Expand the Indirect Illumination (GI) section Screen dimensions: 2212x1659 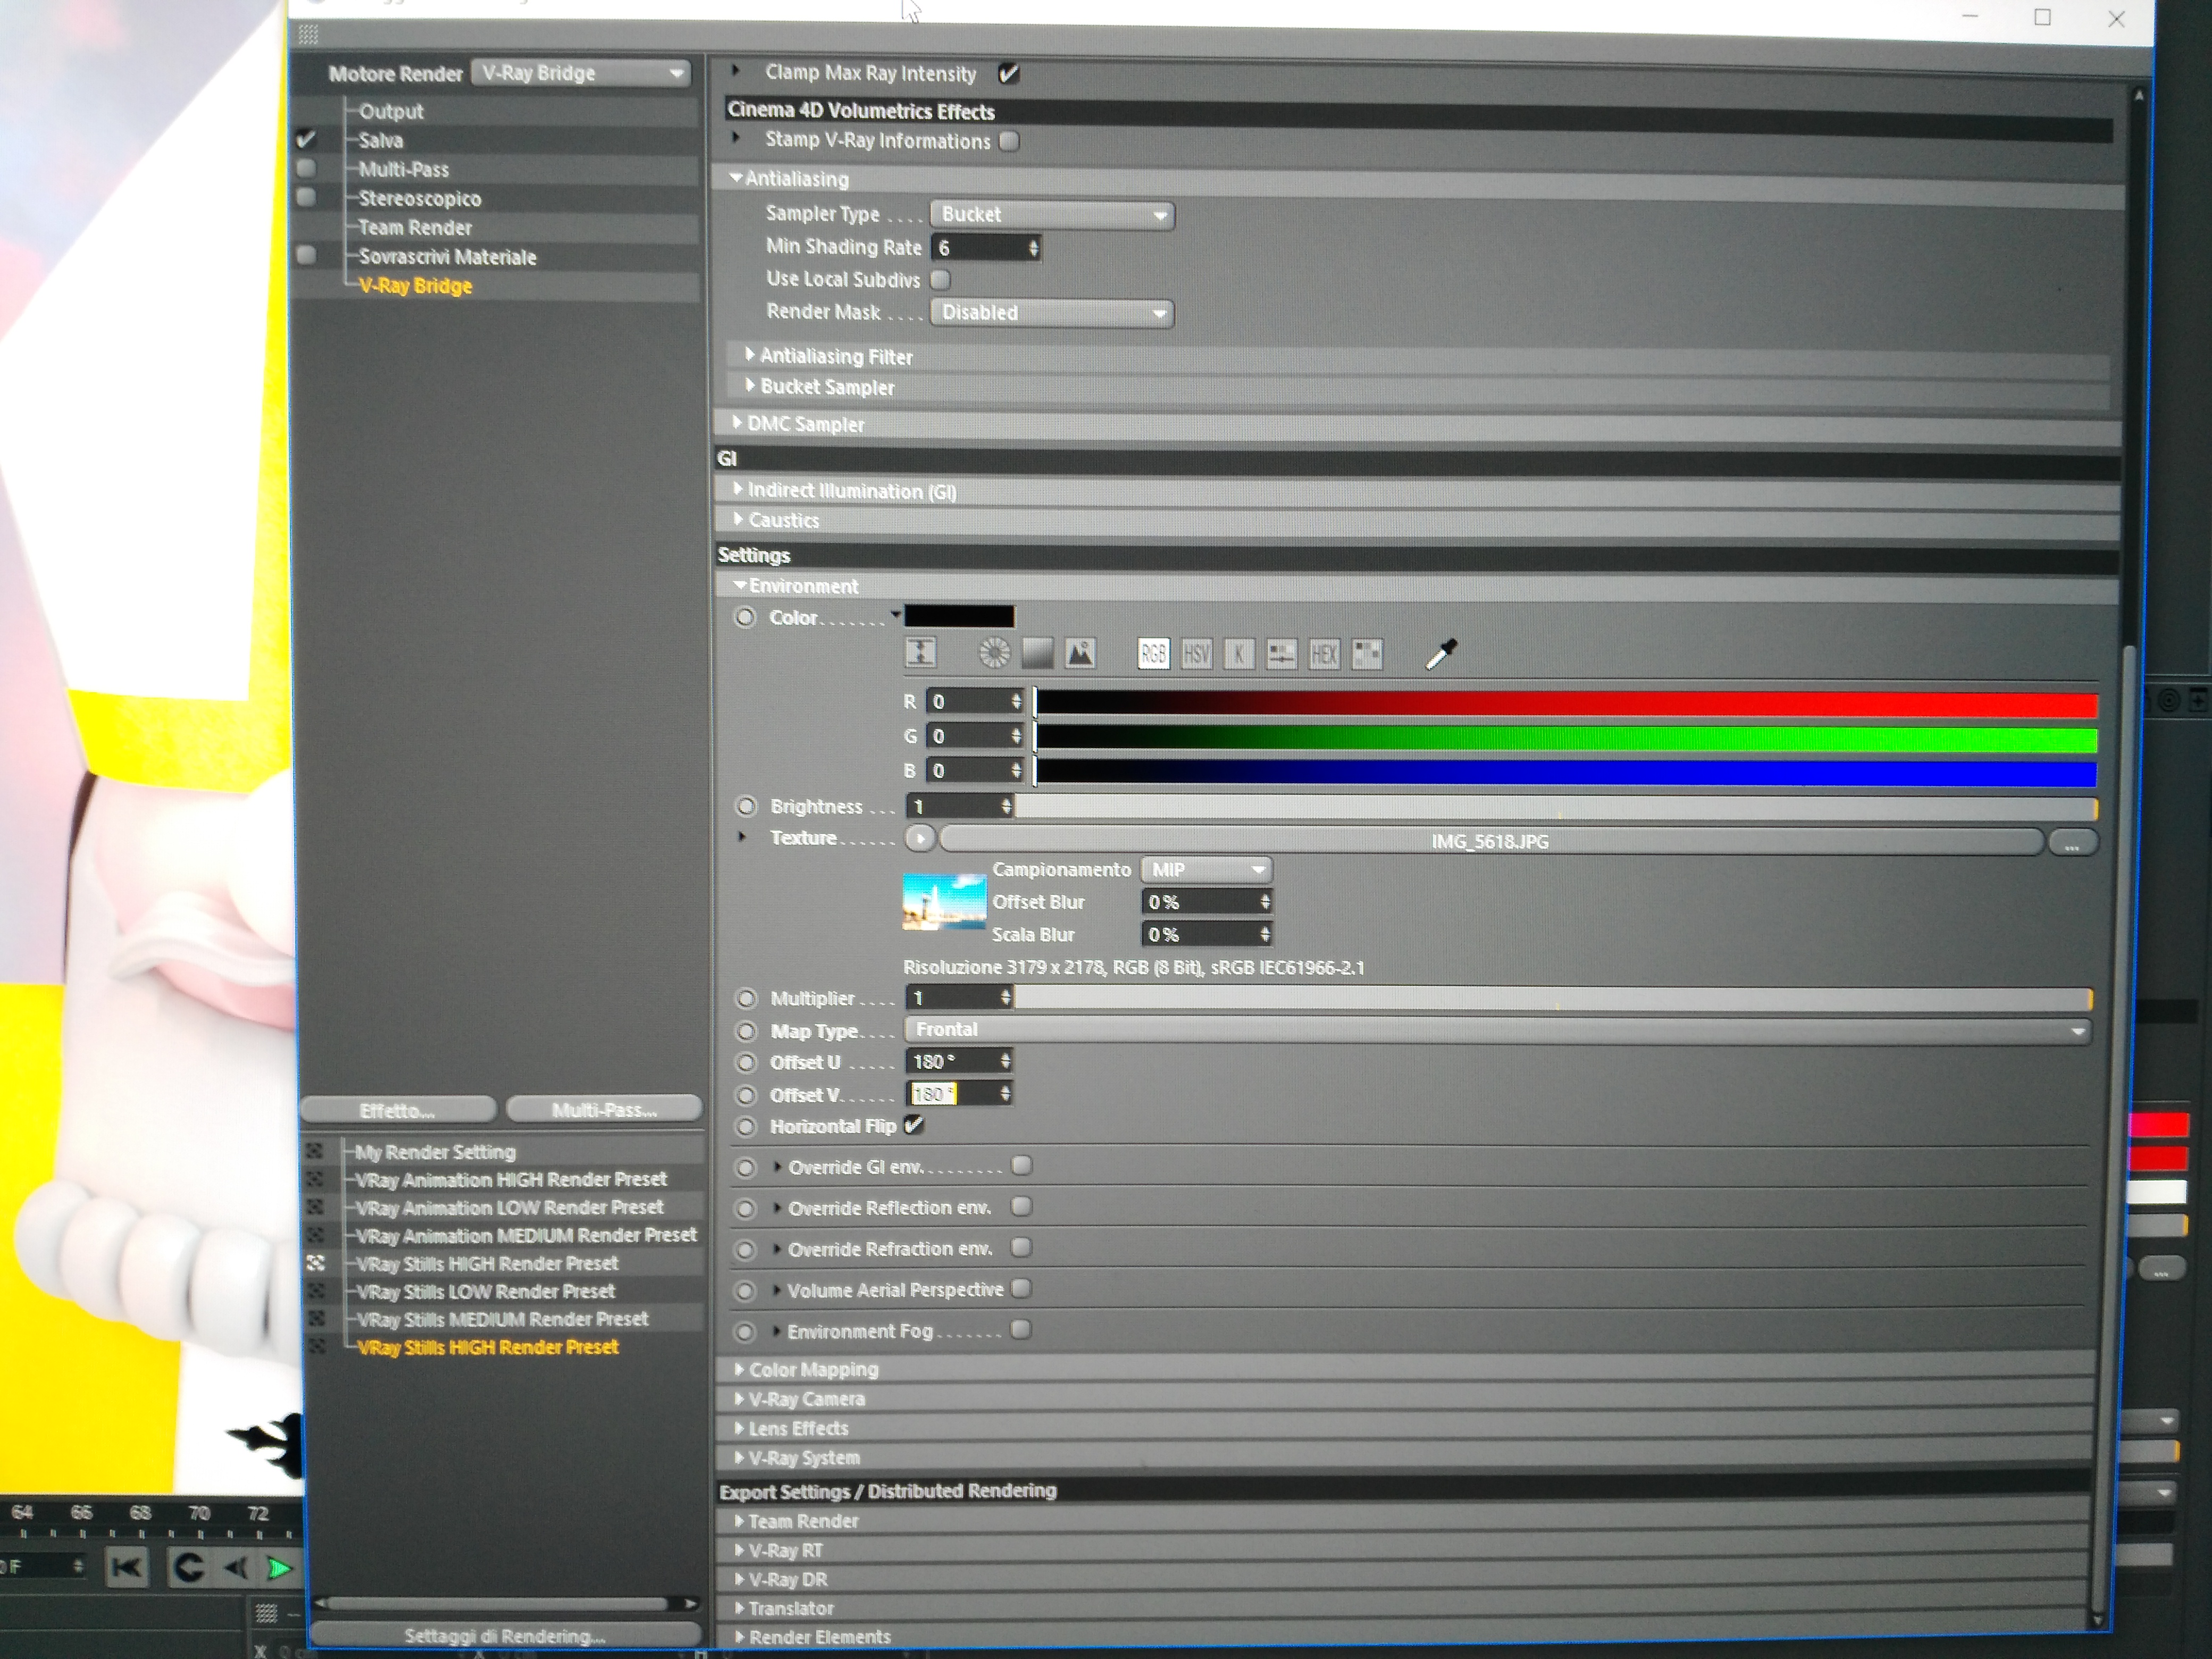click(851, 491)
